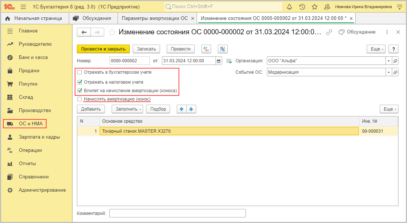Move row down with blue arrow
This screenshot has height=223, width=407.
point(191,109)
